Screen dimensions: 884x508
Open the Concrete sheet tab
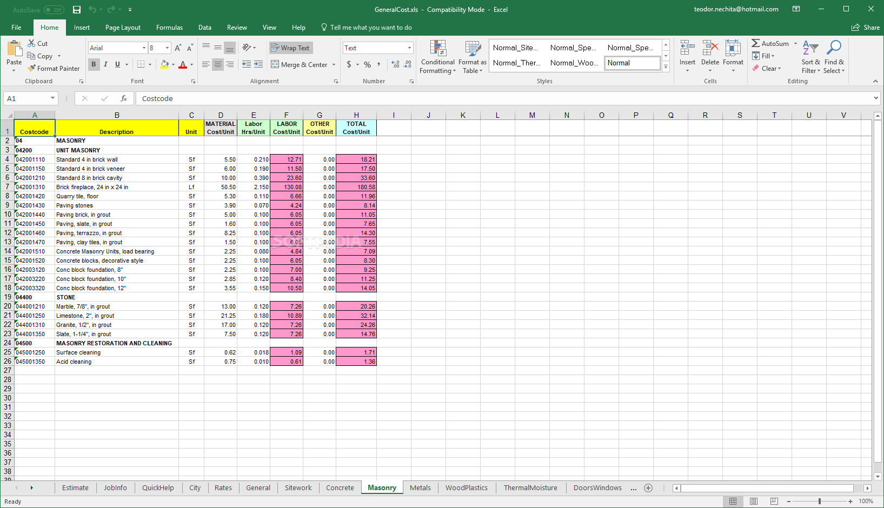(340, 488)
